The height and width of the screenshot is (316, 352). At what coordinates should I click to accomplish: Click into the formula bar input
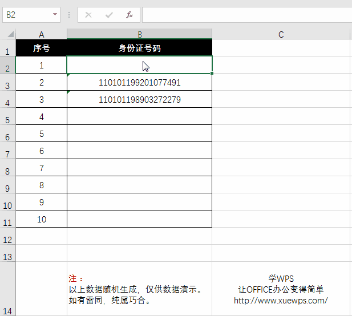tap(245, 15)
